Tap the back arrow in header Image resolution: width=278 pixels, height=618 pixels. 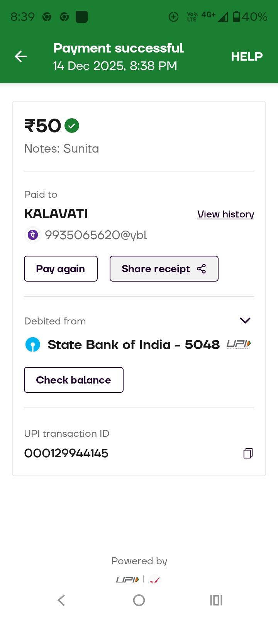(21, 57)
